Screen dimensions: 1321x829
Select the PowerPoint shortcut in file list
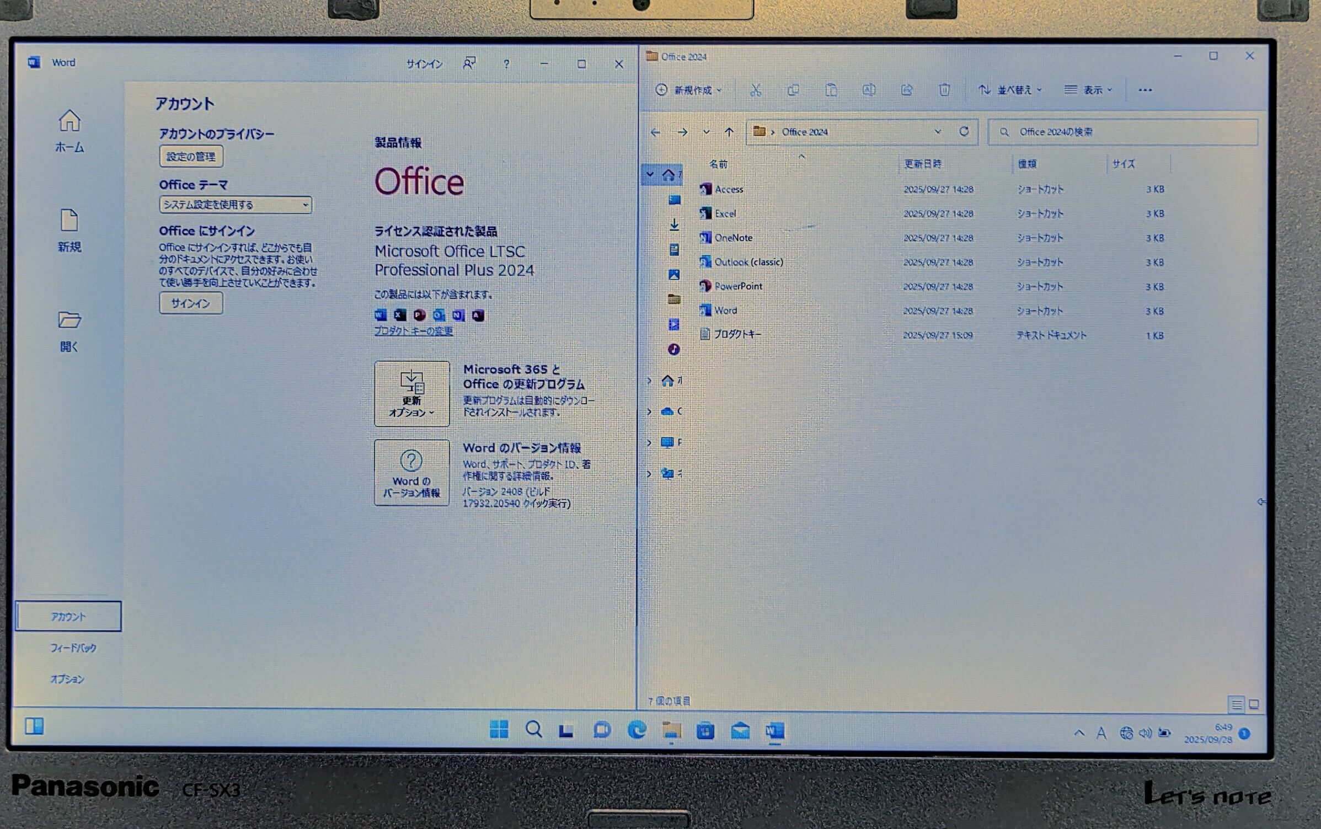(738, 286)
